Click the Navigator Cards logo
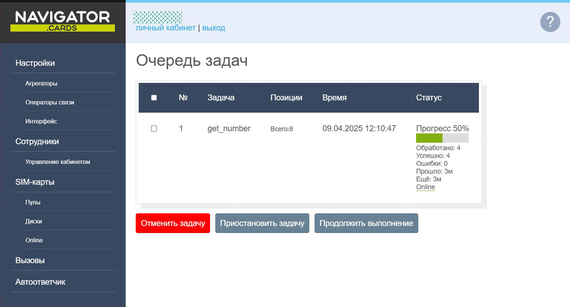This screenshot has width=570, height=307. 62,21
